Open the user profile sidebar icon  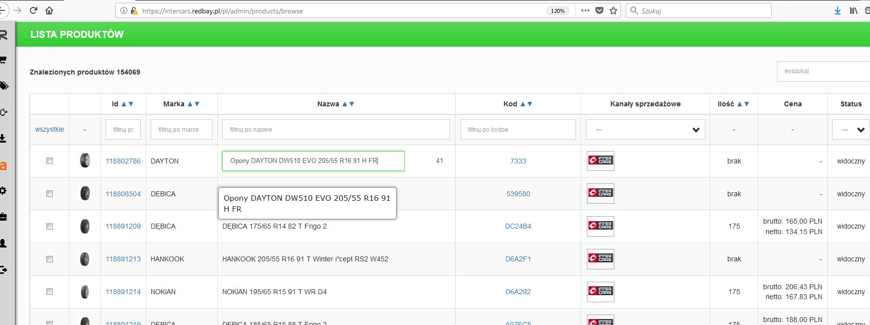(3, 243)
